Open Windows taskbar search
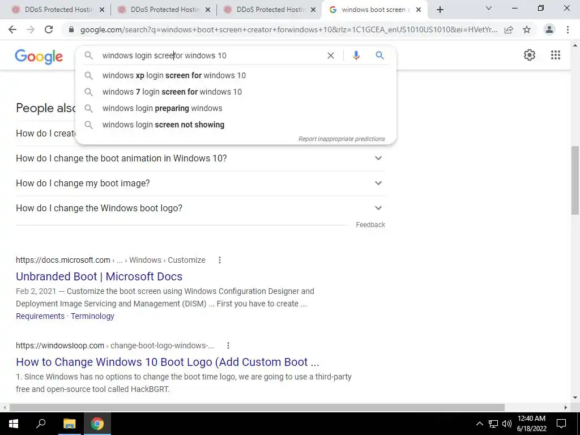 point(41,424)
